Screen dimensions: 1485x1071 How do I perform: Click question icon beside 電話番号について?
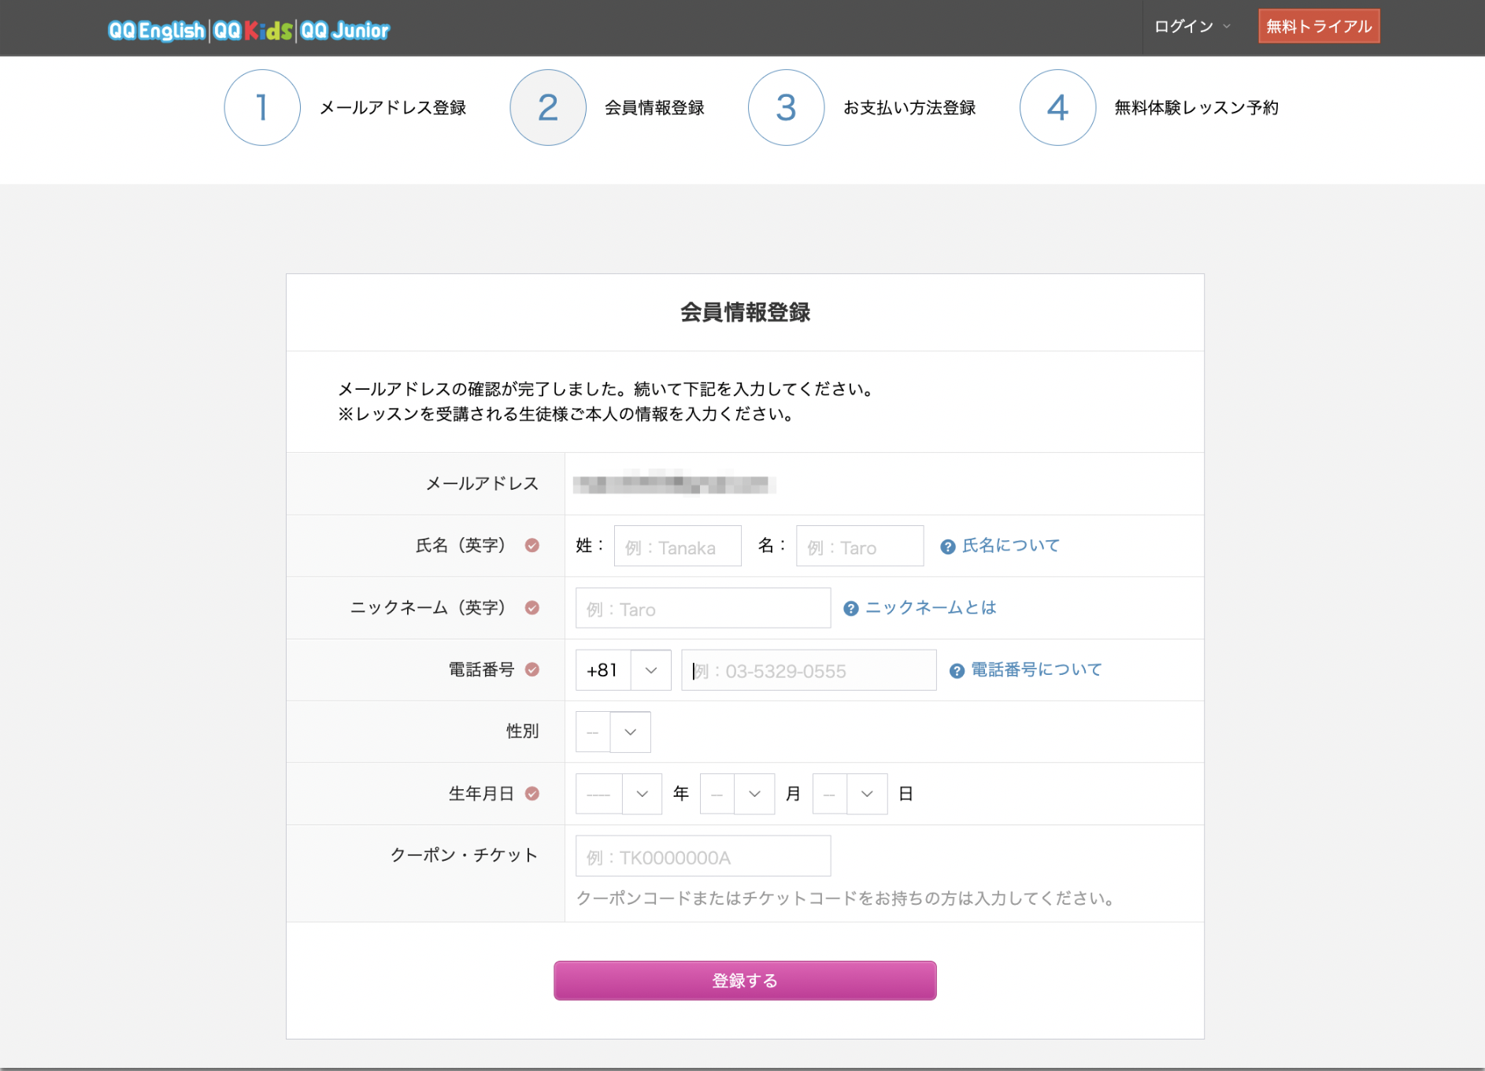(x=957, y=671)
